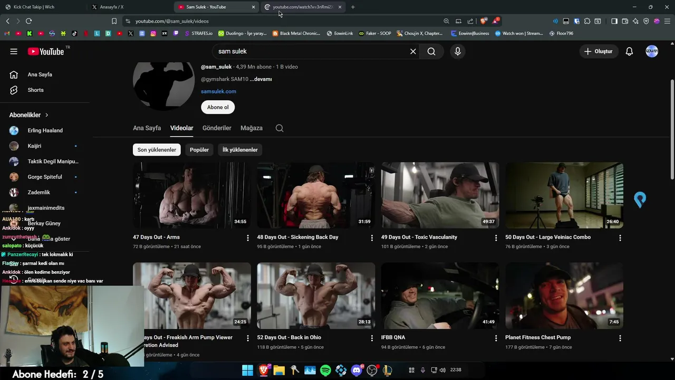The width and height of the screenshot is (675, 380).
Task: Go back with browser back arrow
Action: (x=7, y=21)
